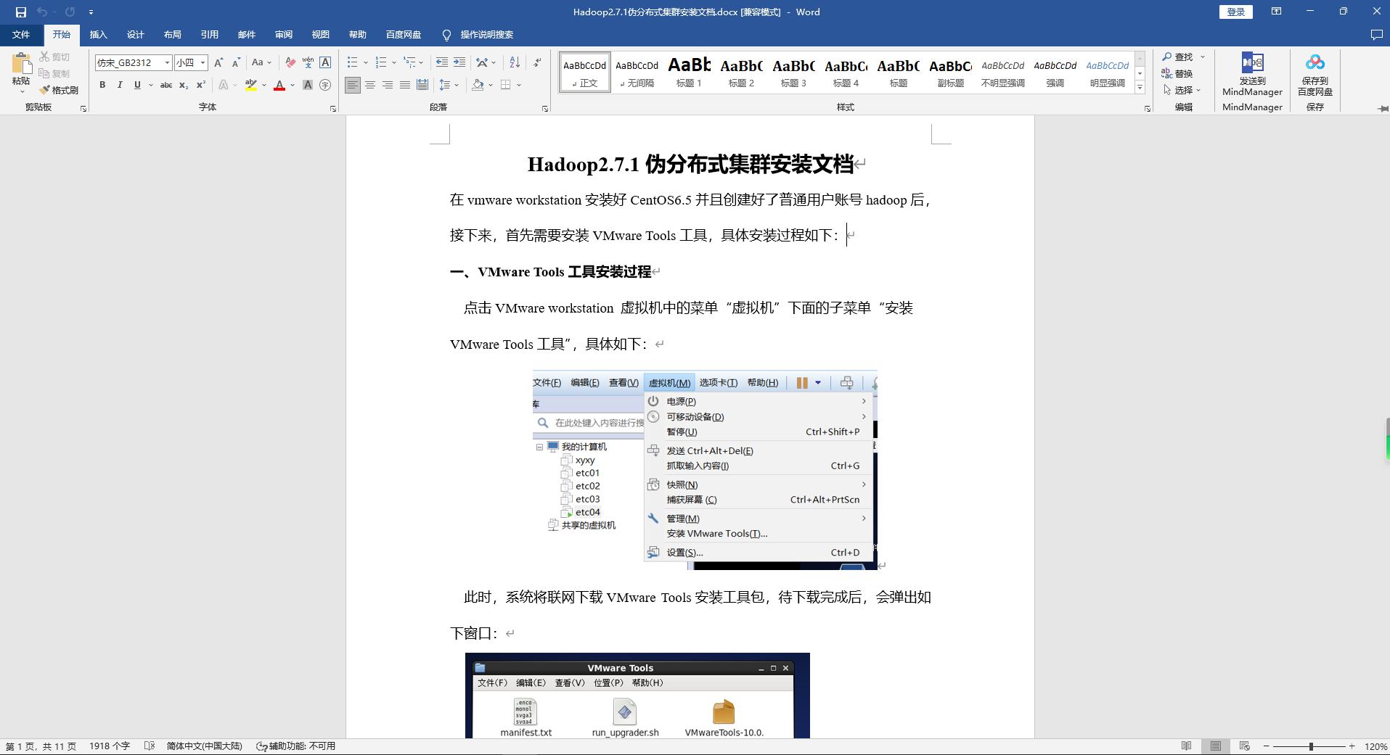Open the 审阅 Review tab

pyautogui.click(x=283, y=35)
